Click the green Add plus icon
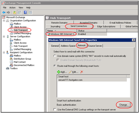The height and width of the screenshot is (113, 139). tap(59, 72)
